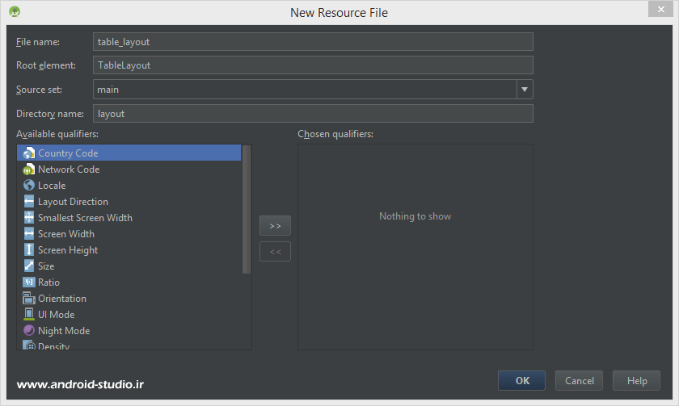Remove qualifier with the << button
This screenshot has height=406, width=679.
click(275, 252)
